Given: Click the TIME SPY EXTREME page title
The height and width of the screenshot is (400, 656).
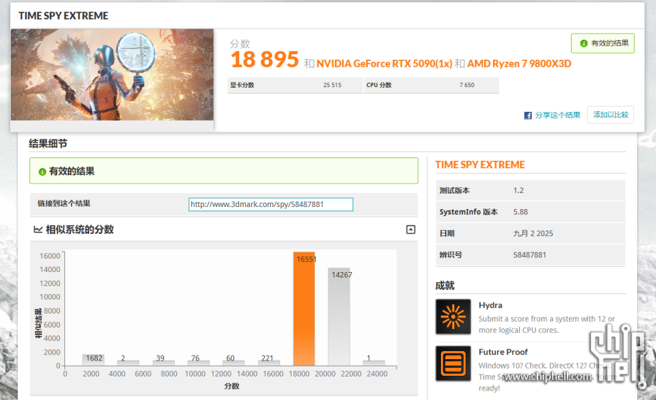Looking at the screenshot, I should pos(63,16).
